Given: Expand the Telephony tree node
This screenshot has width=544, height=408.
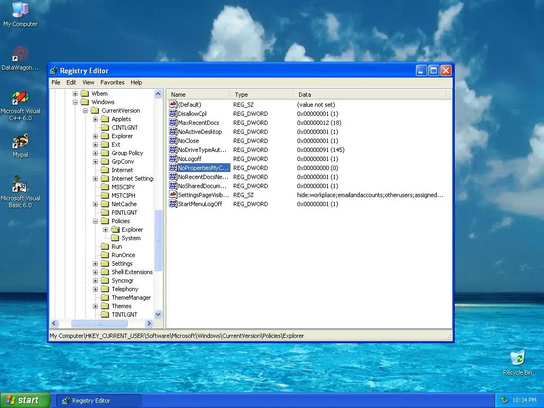Looking at the screenshot, I should (x=96, y=289).
